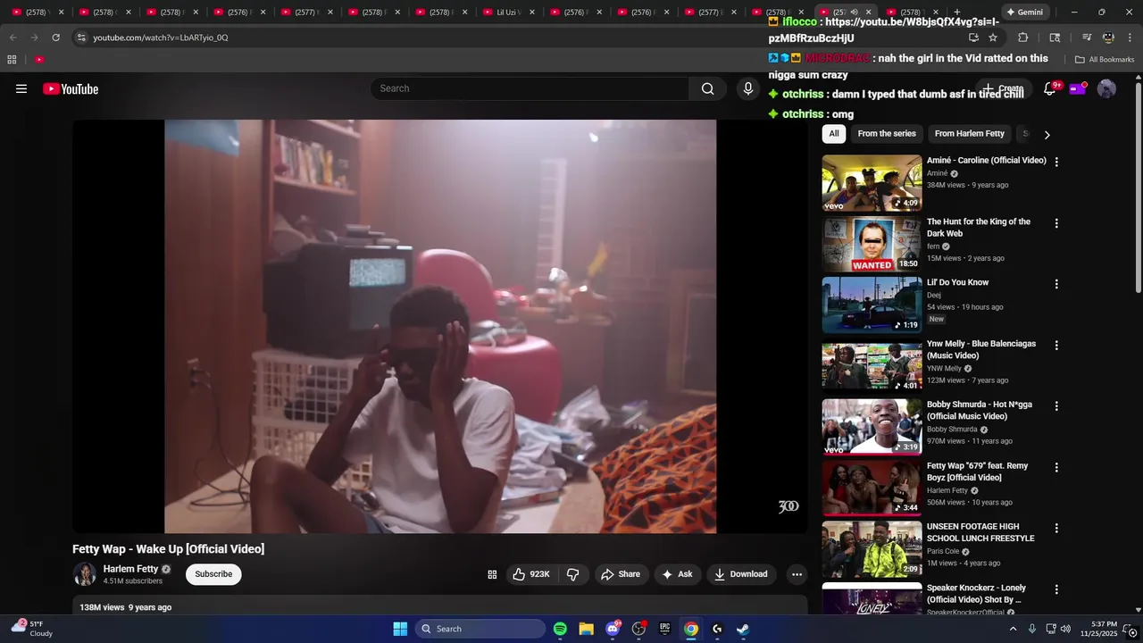
Task: View site information icon in the address bar
Action: pyautogui.click(x=81, y=38)
